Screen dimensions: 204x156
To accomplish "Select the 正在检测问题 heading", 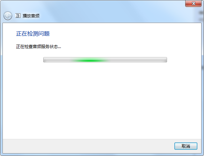I will (33, 34).
